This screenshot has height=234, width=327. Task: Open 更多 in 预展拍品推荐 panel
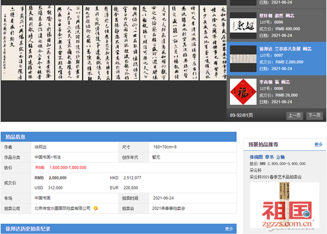(318, 144)
